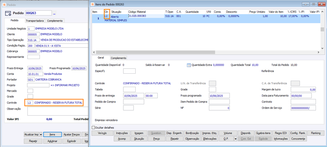Open the Disponib. button
This screenshot has width=327, height=147.
[x=246, y=133]
